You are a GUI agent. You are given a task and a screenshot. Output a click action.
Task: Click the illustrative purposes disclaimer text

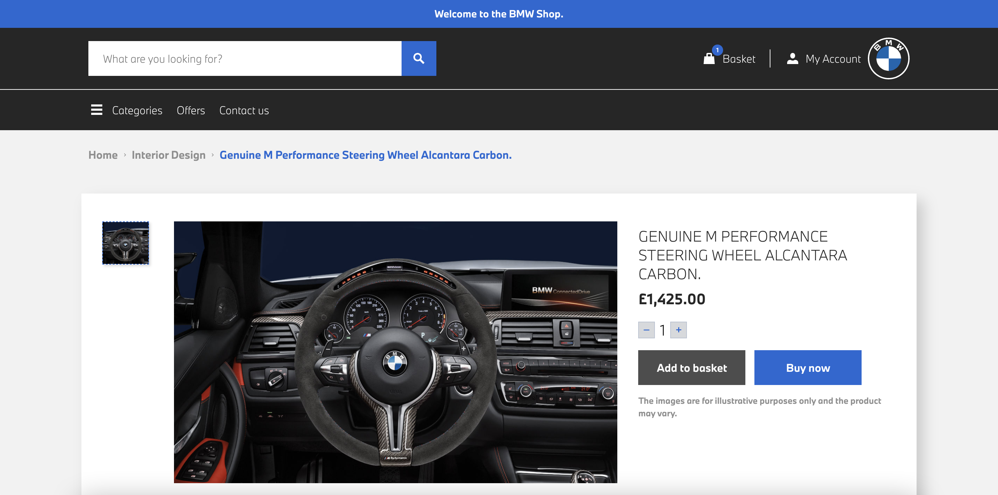(759, 407)
